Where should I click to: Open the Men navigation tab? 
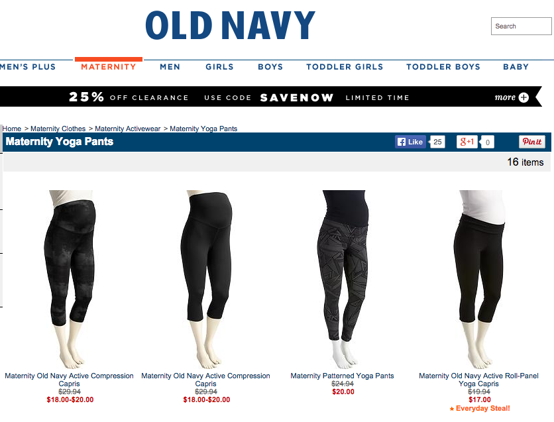click(170, 67)
